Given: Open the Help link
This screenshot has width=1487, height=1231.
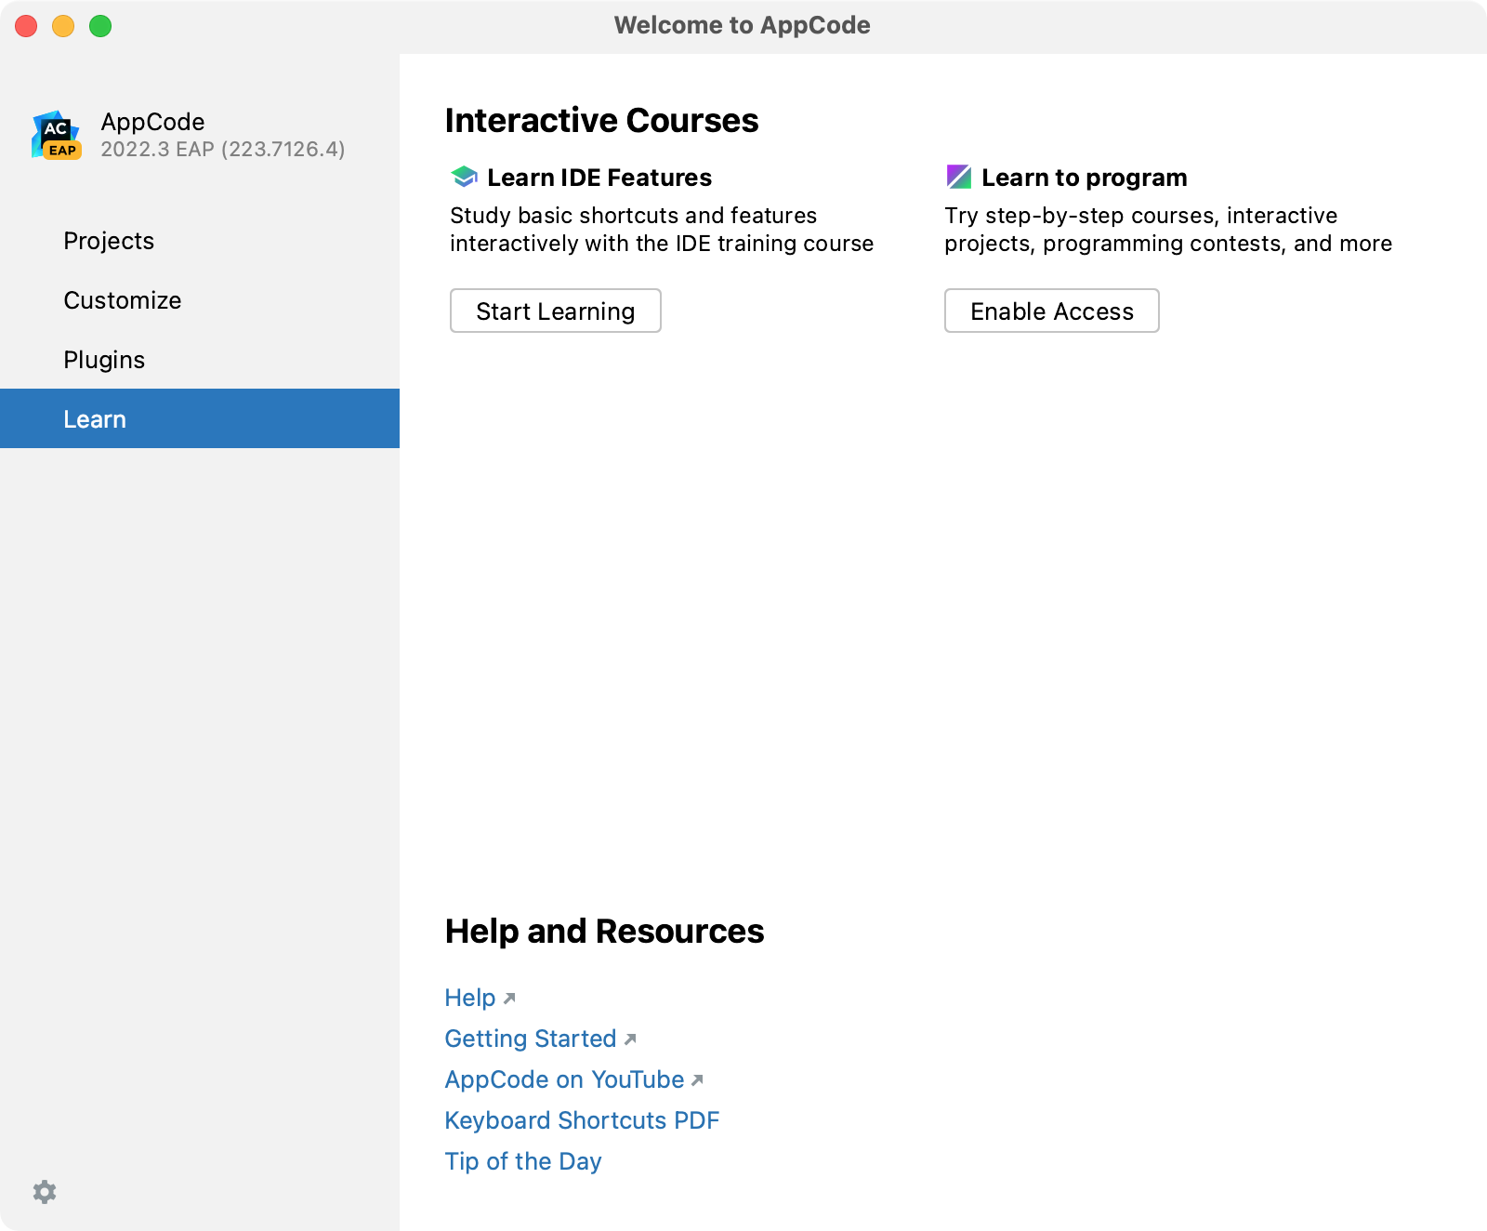Looking at the screenshot, I should tap(470, 998).
